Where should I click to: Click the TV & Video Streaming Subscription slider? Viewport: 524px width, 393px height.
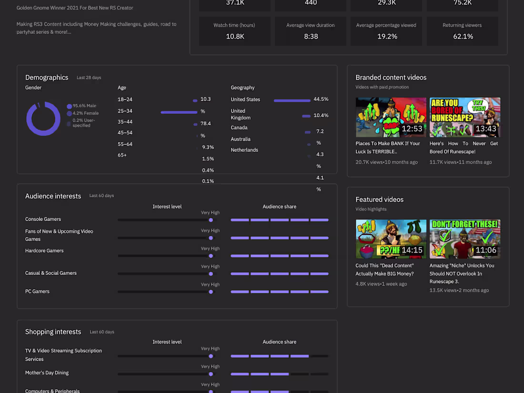(167, 356)
